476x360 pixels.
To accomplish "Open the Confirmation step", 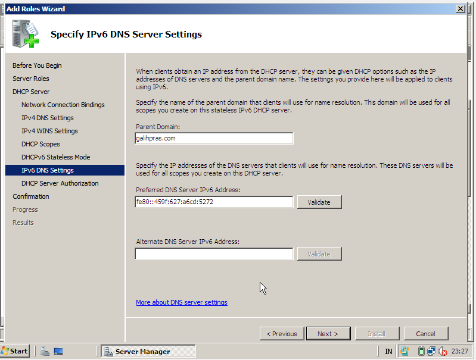I will point(30,196).
